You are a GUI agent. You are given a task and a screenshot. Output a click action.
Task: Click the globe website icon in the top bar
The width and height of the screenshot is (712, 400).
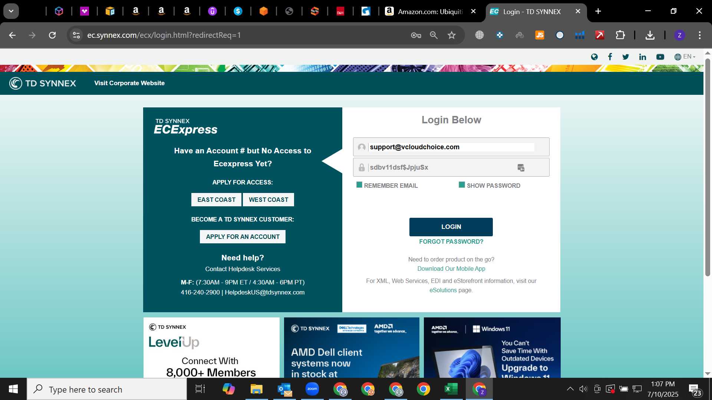pyautogui.click(x=594, y=57)
